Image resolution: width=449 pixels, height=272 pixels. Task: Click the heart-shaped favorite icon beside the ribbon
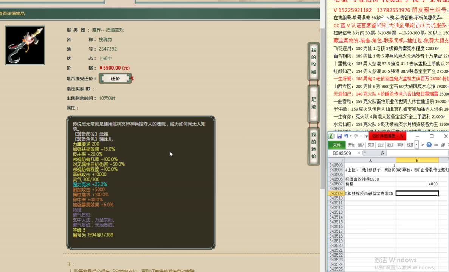(x=422, y=145)
